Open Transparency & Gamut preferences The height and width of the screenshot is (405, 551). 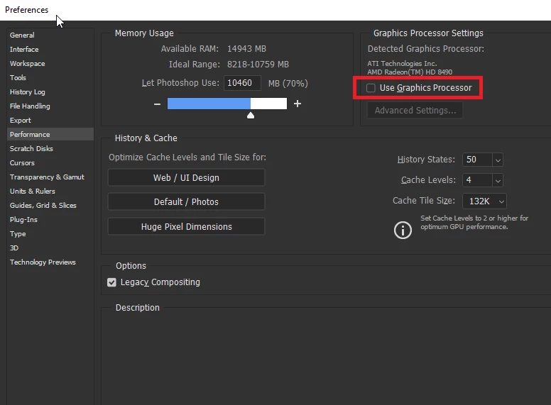click(47, 177)
